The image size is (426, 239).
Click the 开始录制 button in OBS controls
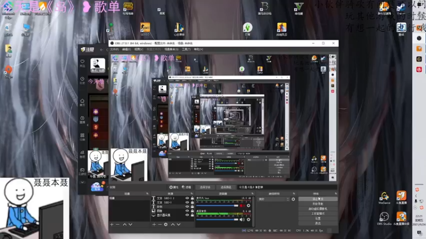click(x=318, y=204)
